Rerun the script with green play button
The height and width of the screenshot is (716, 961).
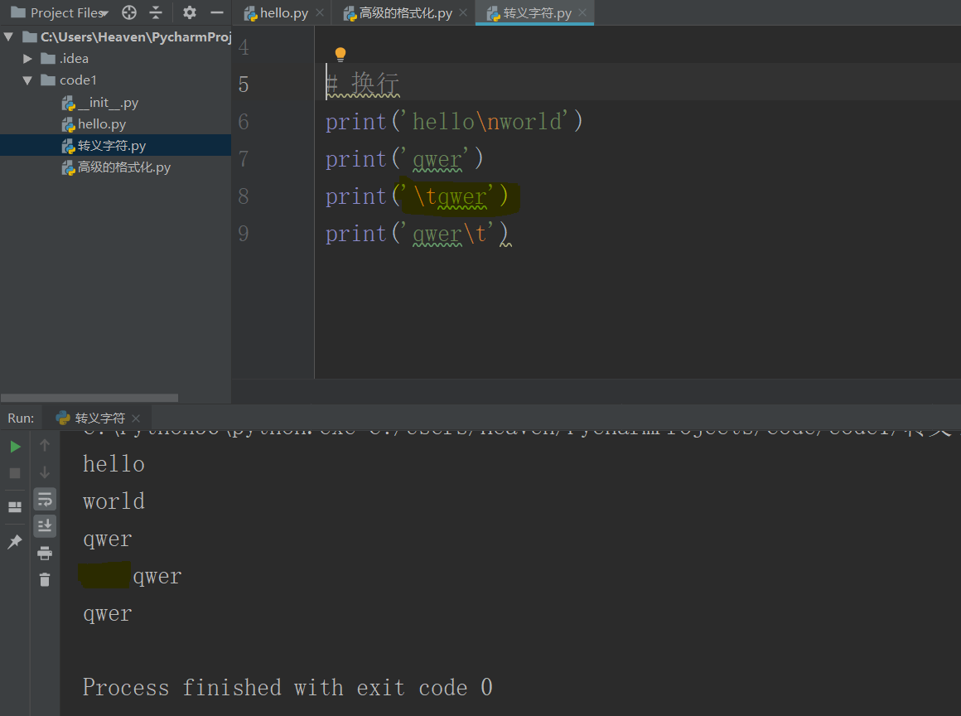pyautogui.click(x=15, y=447)
